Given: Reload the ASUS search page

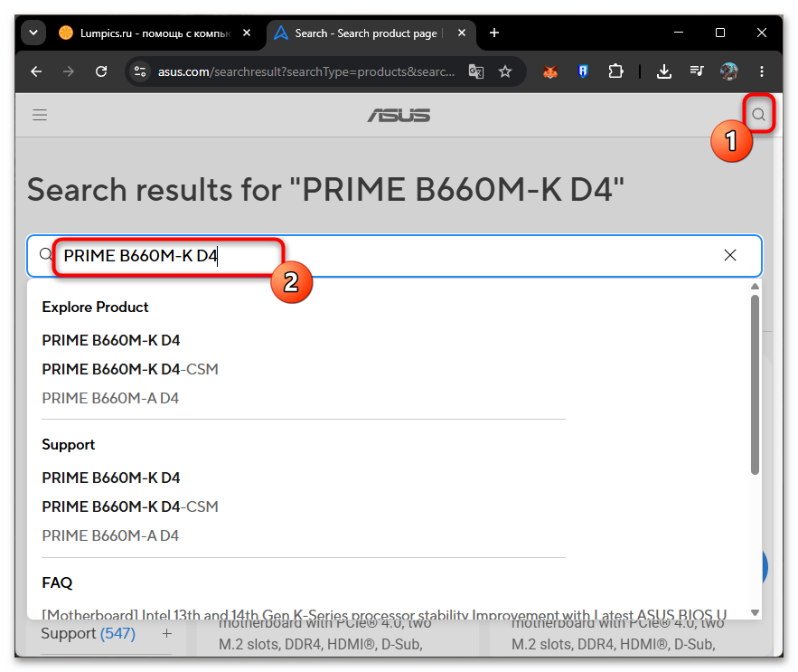Looking at the screenshot, I should pos(101,71).
